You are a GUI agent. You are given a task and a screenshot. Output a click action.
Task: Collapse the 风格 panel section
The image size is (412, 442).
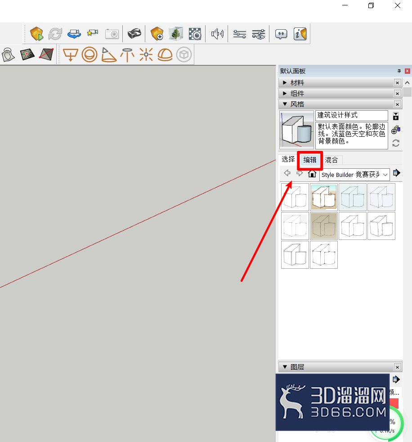(x=285, y=104)
